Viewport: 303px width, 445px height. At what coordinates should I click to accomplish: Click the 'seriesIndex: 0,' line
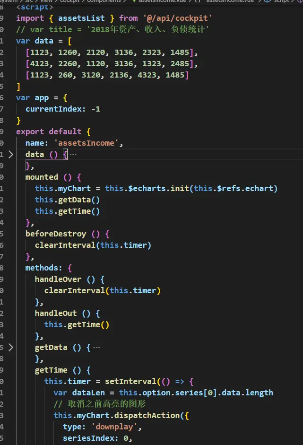tap(97, 438)
